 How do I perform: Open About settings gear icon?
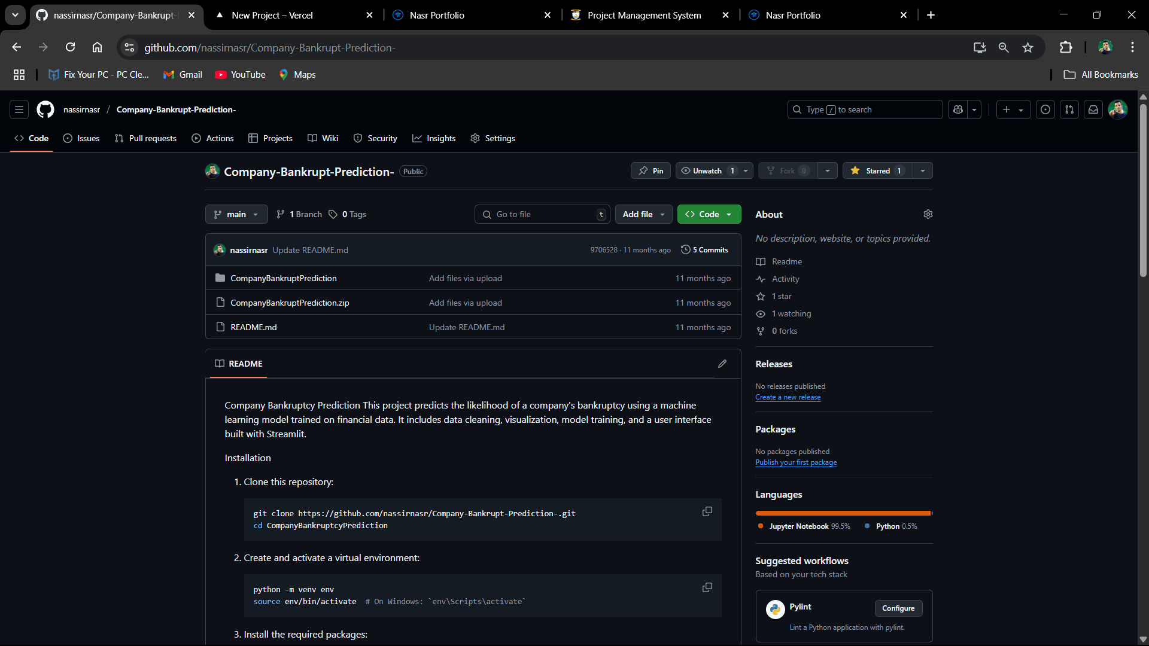pyautogui.click(x=928, y=214)
